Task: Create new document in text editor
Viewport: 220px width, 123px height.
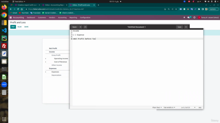Action: 85,27
